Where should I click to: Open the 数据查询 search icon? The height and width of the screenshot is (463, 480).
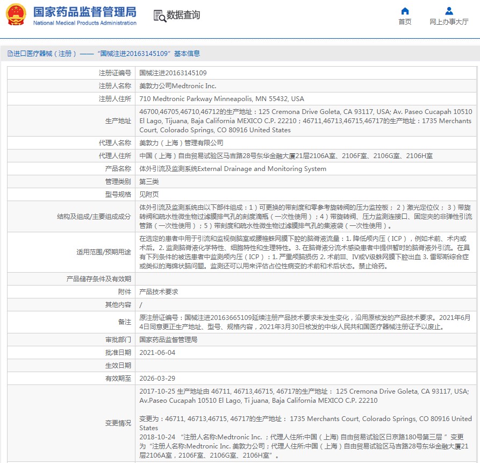160,16
